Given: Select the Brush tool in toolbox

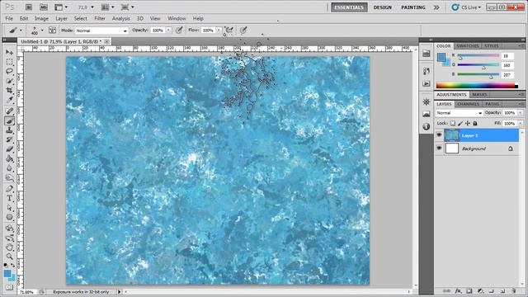Looking at the screenshot, I should point(9,120).
